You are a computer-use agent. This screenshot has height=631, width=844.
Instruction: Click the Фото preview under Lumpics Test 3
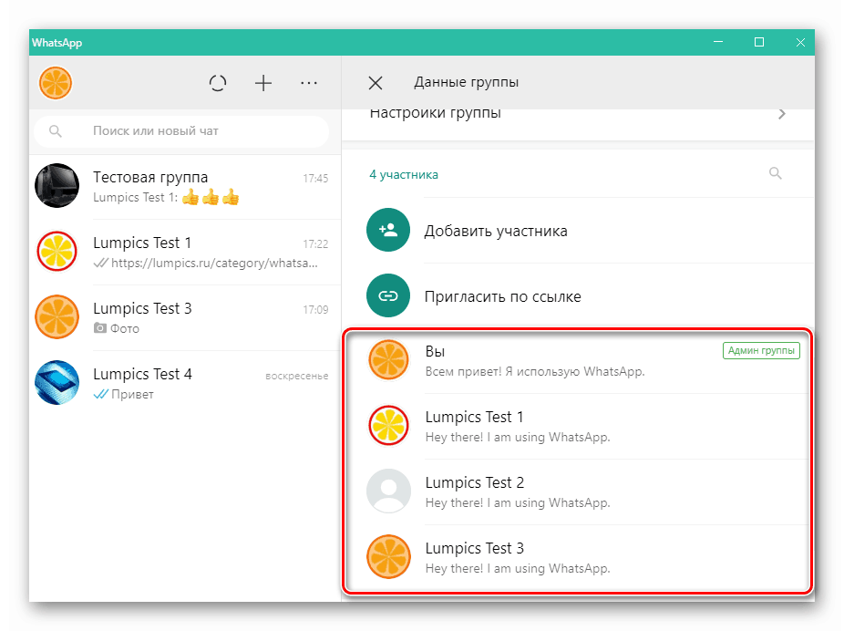(117, 328)
